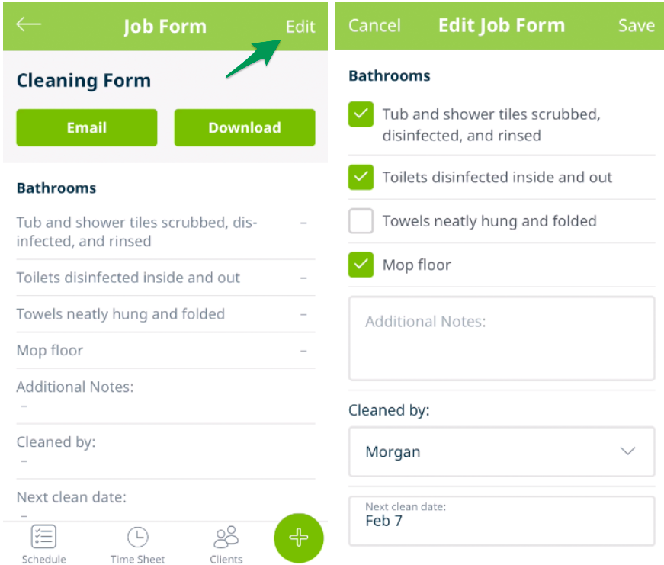The width and height of the screenshot is (664, 565).
Task: Select the Mop floor row in Job Form
Action: pyautogui.click(x=165, y=351)
